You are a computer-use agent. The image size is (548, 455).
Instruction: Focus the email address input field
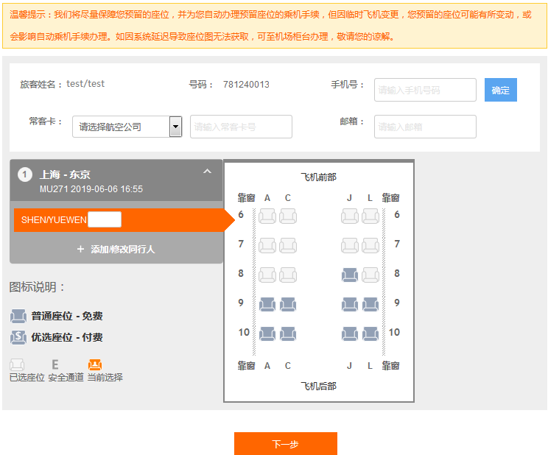[x=425, y=127]
